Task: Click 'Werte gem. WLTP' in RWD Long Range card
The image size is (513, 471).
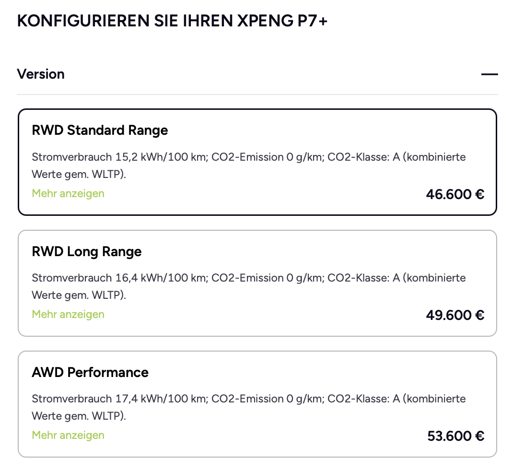Action: [79, 295]
